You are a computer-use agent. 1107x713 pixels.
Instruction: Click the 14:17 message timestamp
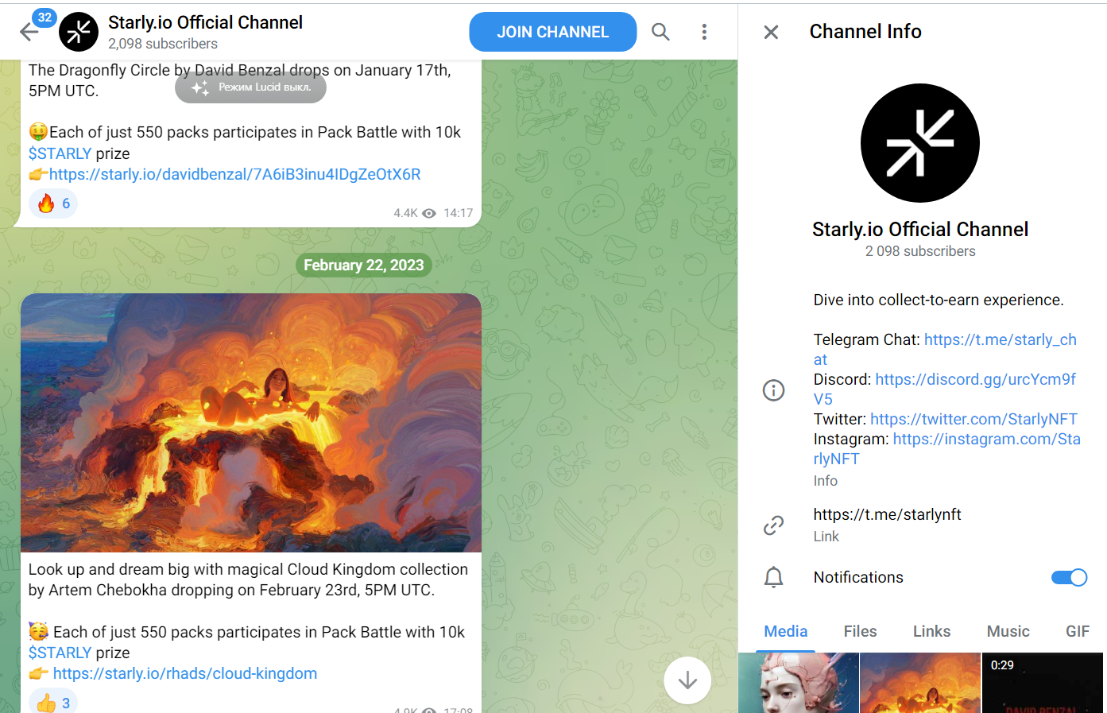(x=459, y=213)
